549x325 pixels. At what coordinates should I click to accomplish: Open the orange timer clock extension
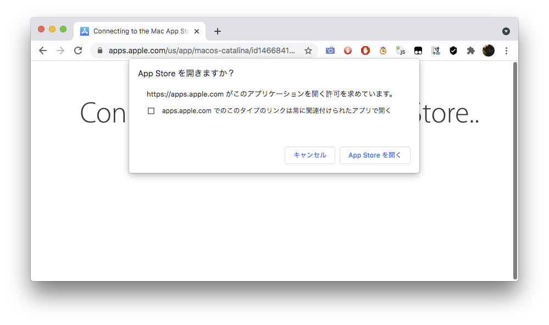(x=383, y=51)
